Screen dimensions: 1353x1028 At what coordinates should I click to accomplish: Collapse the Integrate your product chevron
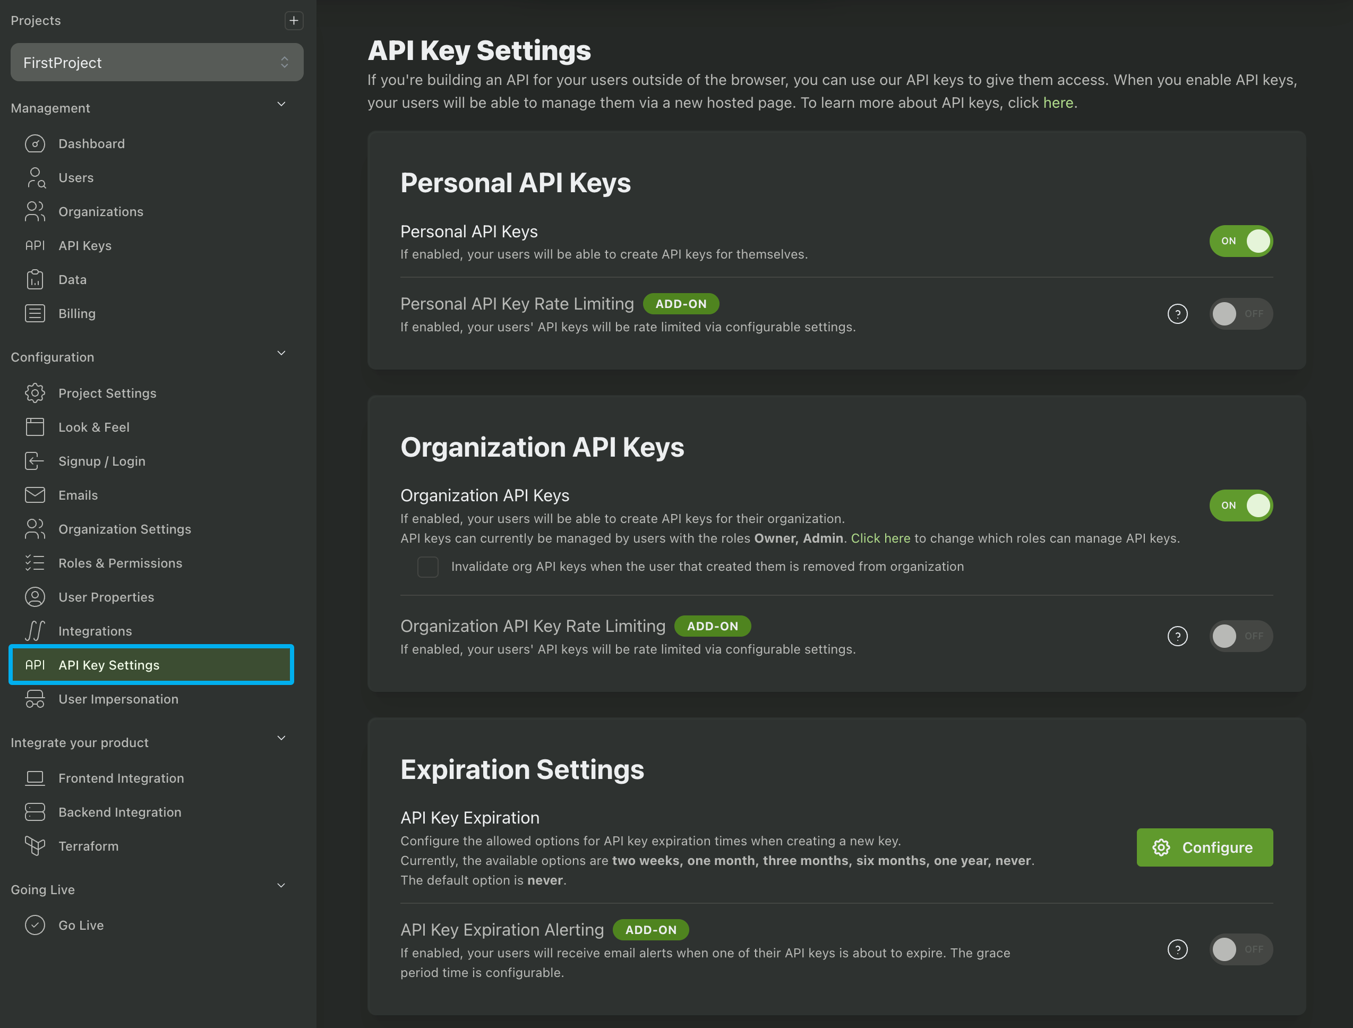281,739
